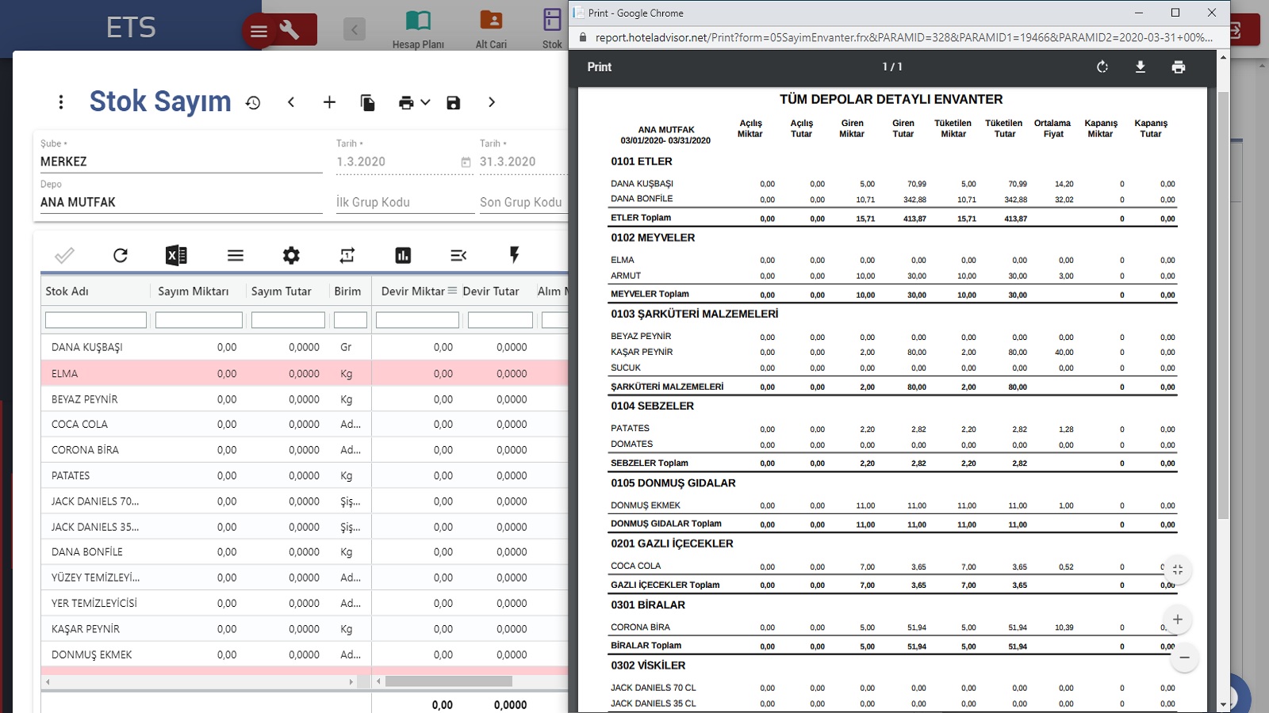Click the Sayım Miktarı filter box
The image size is (1269, 713).
click(x=199, y=320)
